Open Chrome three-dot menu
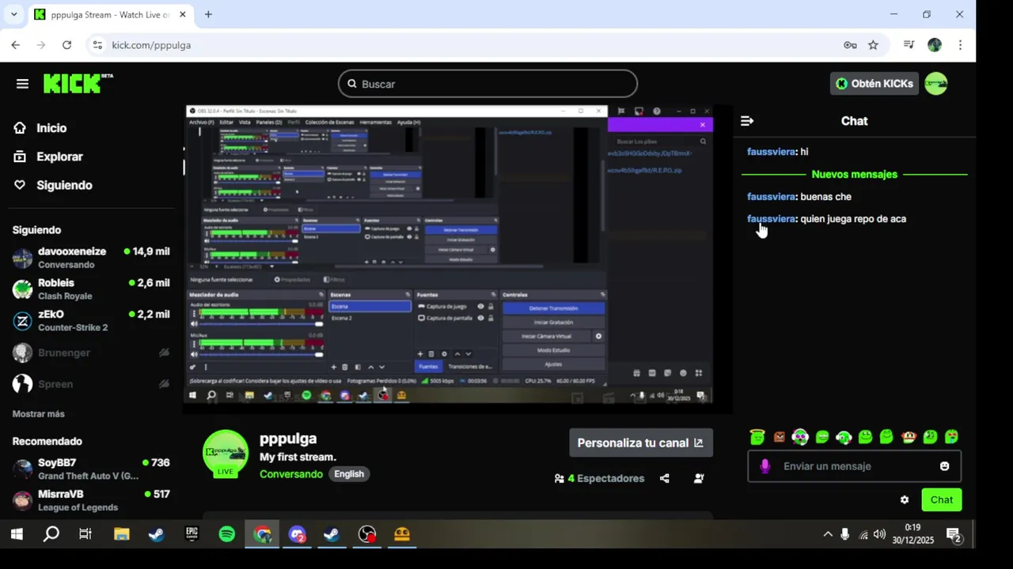 (960, 45)
